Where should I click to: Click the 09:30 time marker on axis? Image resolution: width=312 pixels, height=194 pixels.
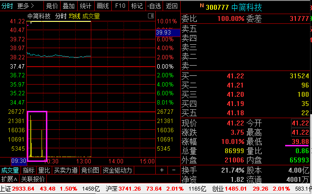point(19,161)
